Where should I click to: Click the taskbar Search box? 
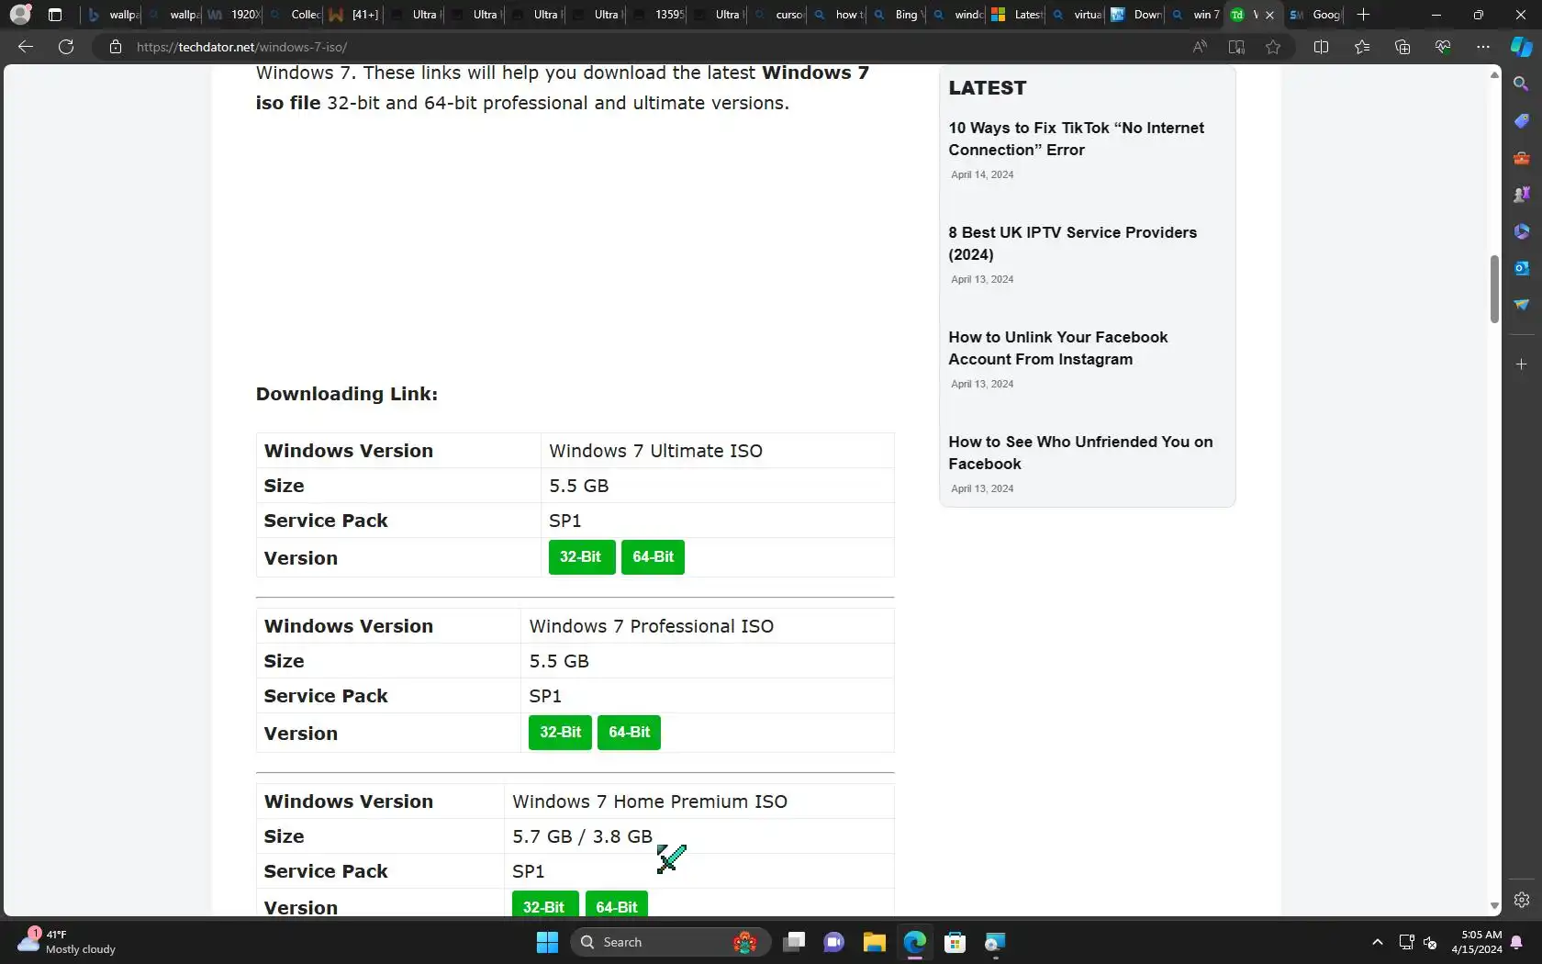pyautogui.click(x=670, y=942)
